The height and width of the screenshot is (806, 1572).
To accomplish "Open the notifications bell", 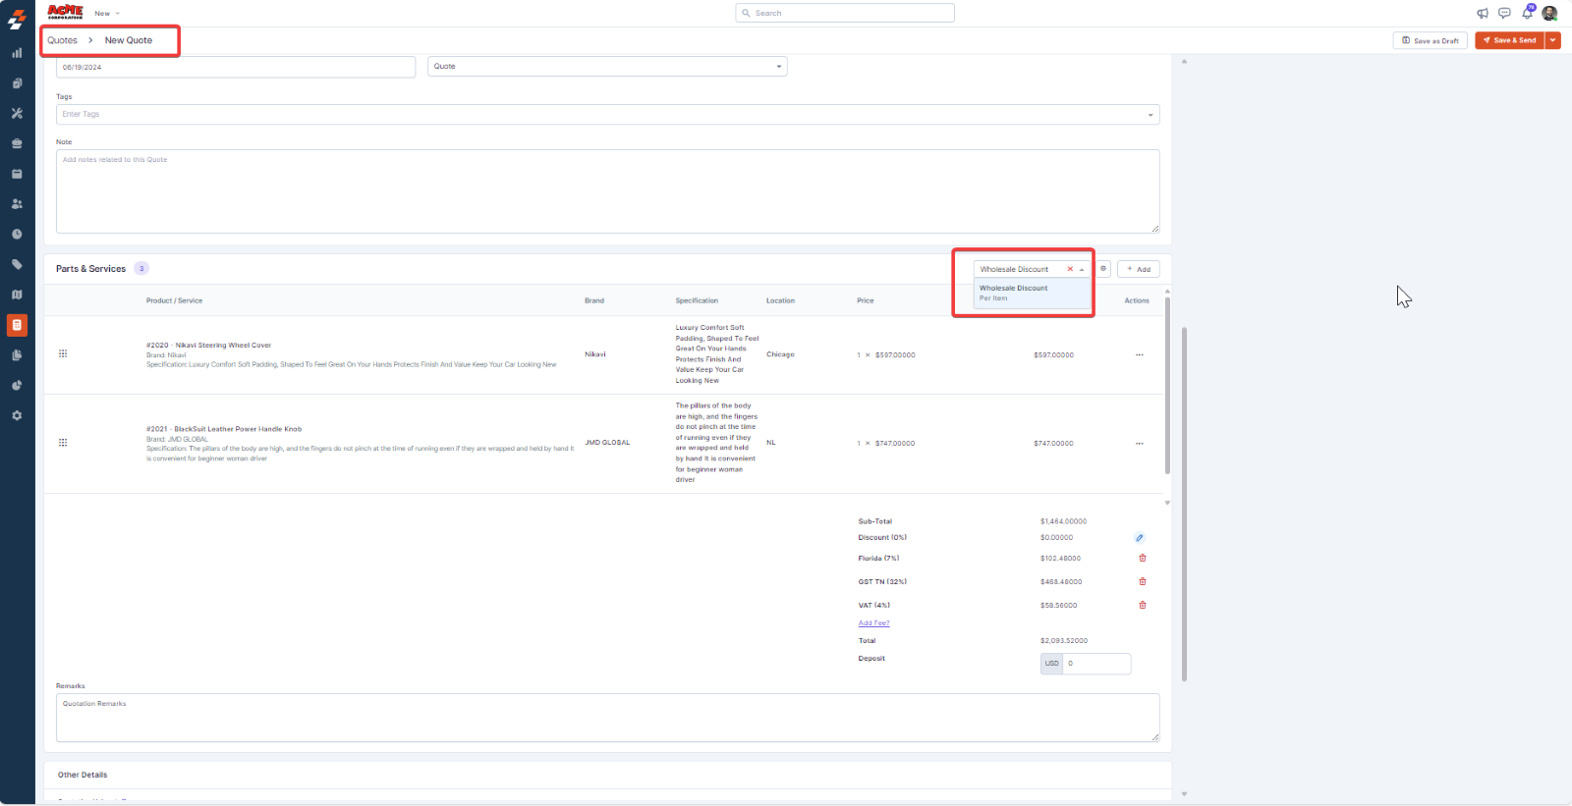I will pyautogui.click(x=1527, y=13).
